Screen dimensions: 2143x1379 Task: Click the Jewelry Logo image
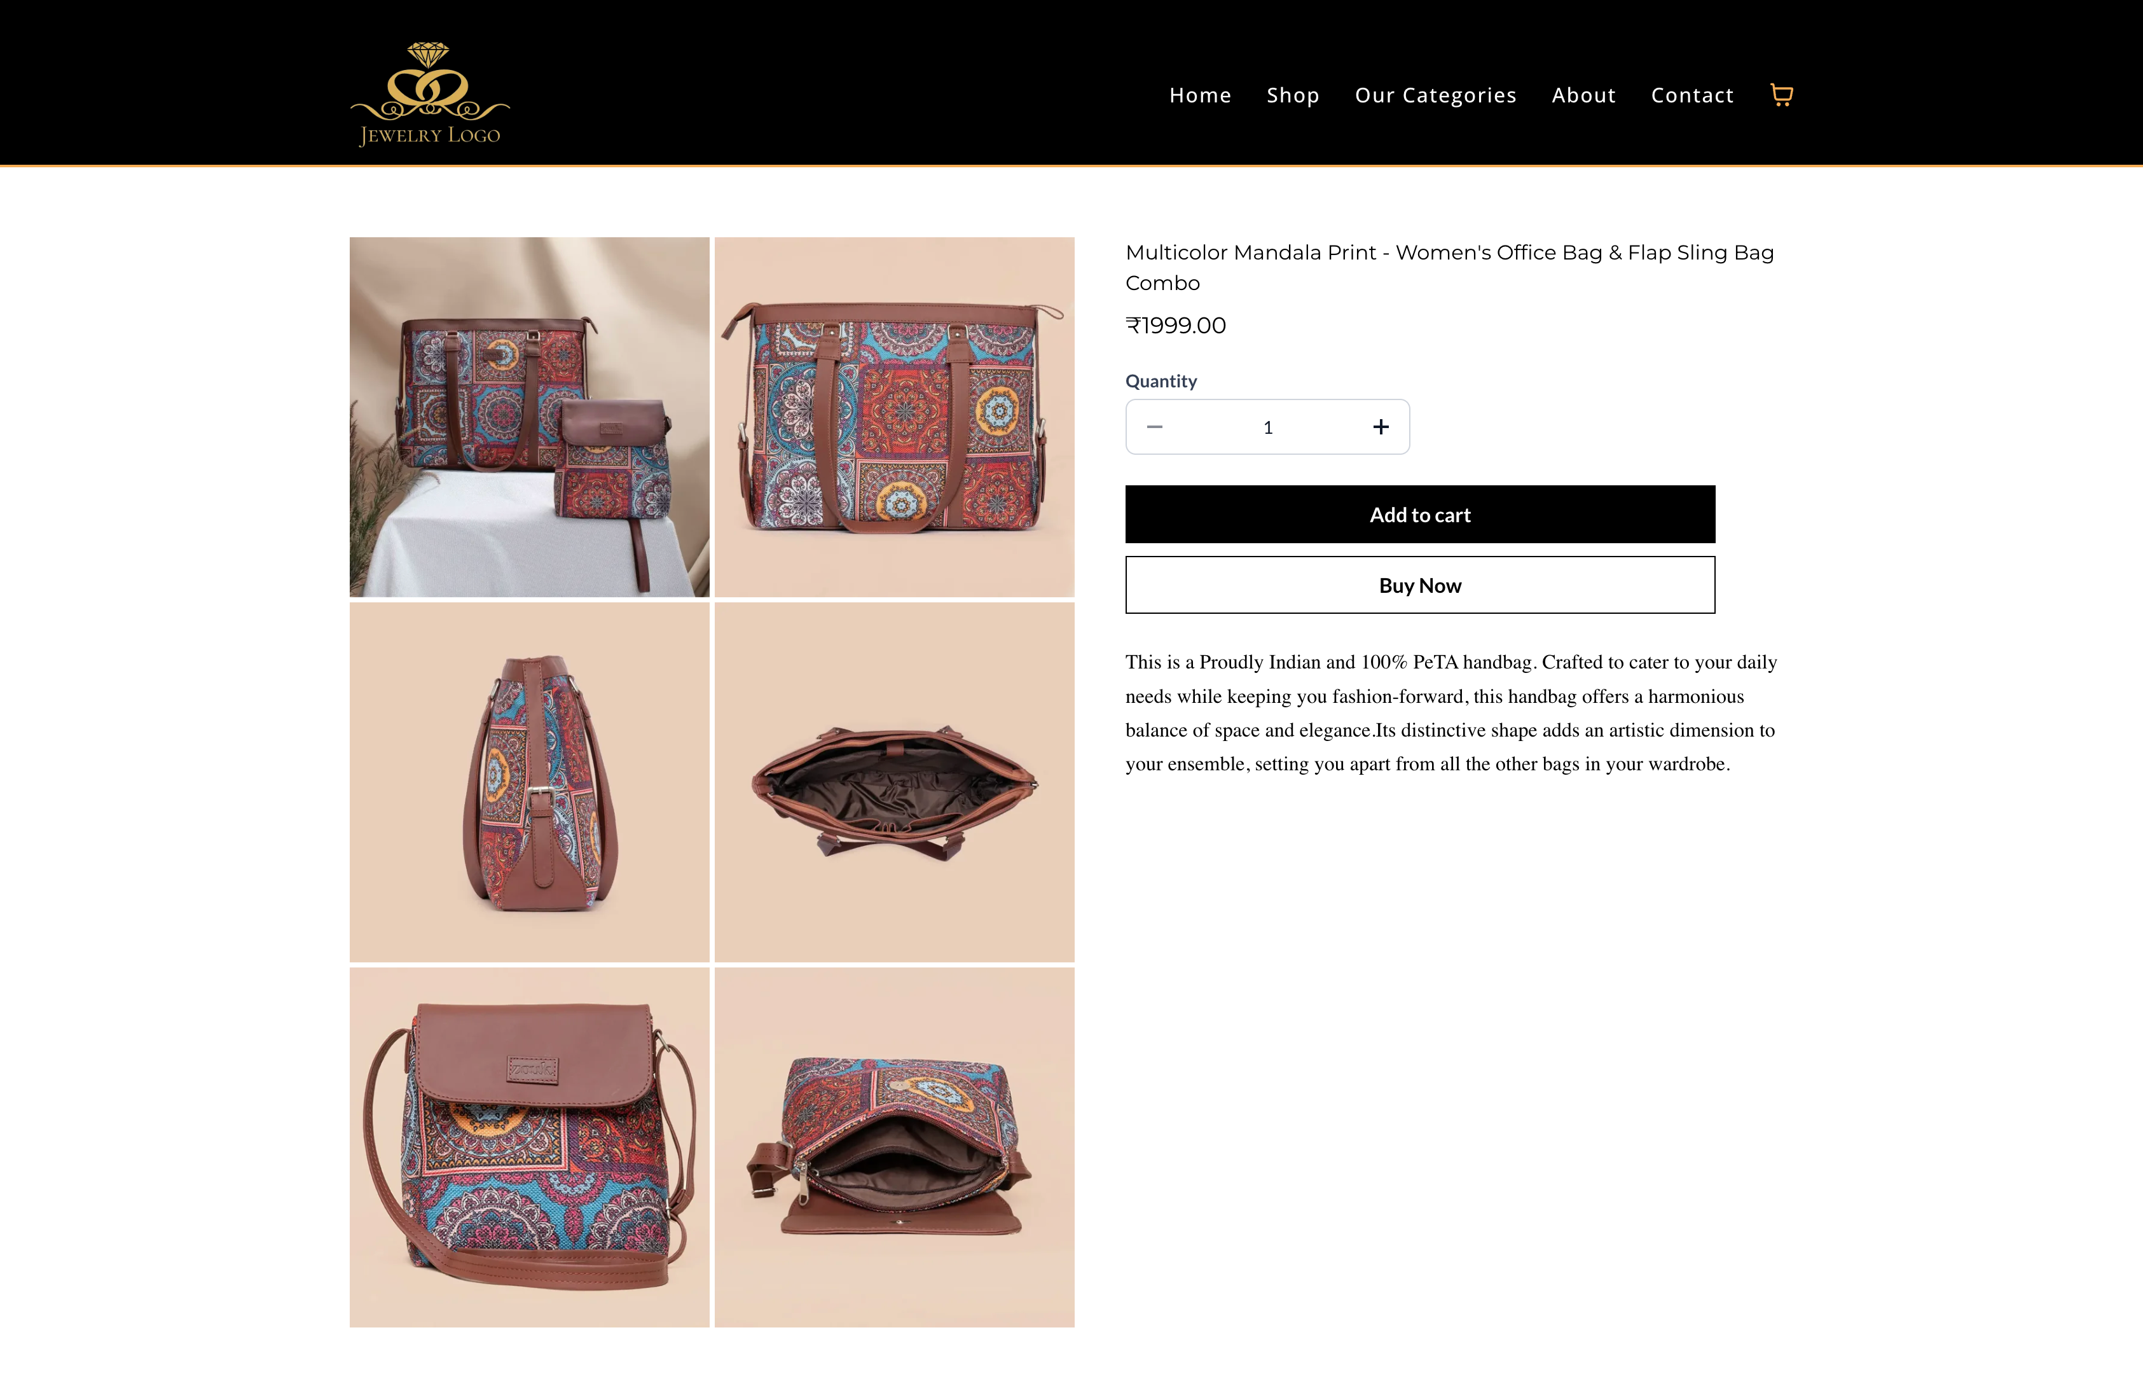[x=430, y=94]
